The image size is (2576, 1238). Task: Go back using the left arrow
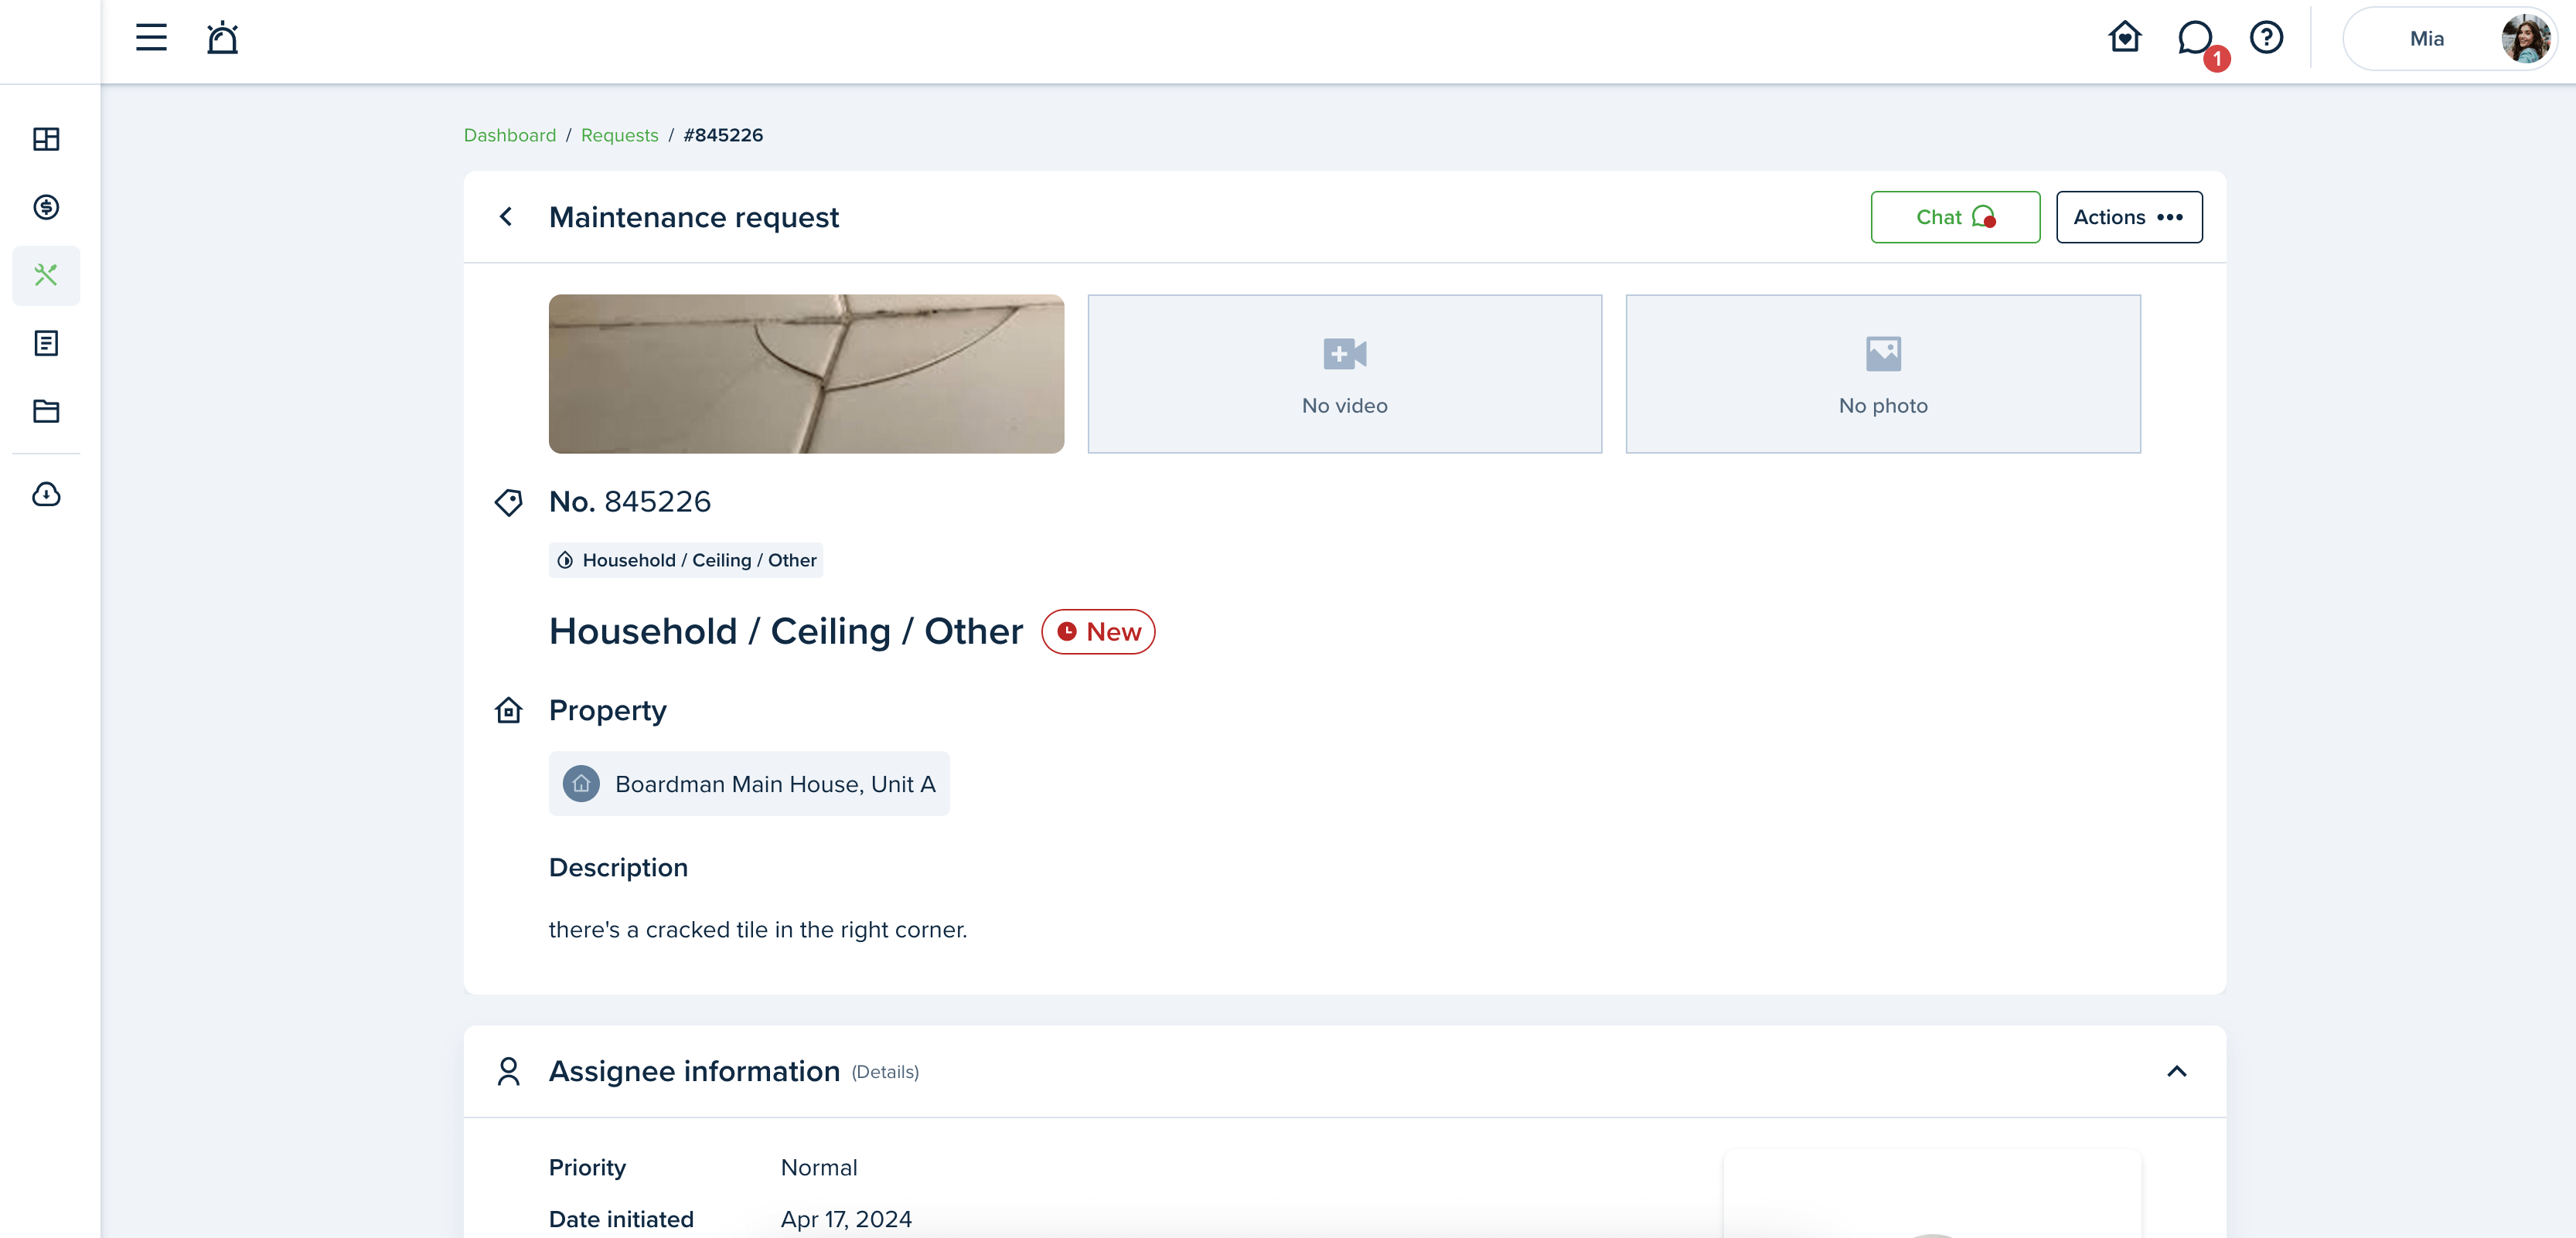[506, 217]
